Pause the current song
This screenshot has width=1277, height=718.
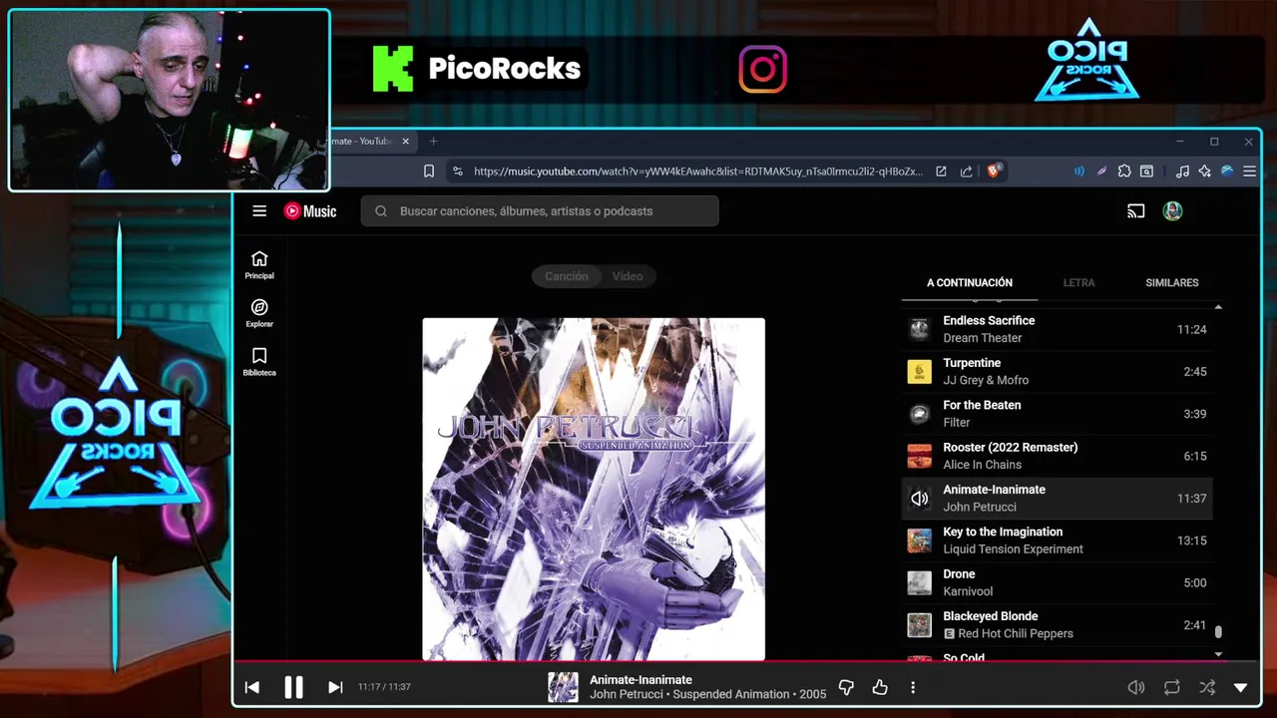293,687
